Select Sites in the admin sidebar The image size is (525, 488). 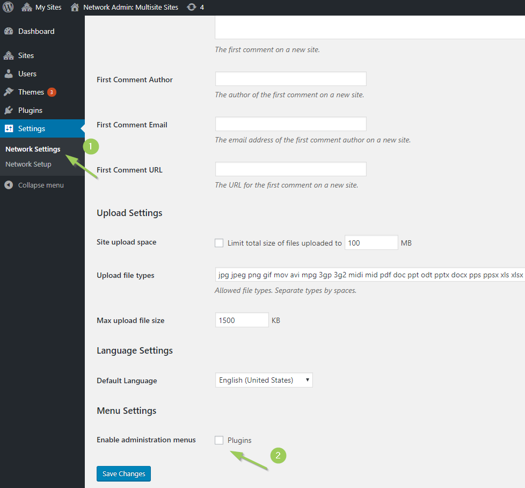coord(26,55)
